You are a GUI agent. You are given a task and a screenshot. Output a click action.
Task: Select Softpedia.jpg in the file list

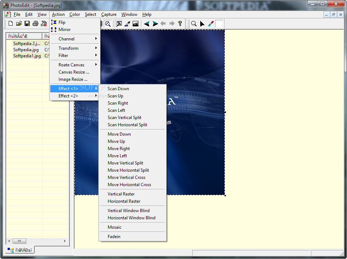point(26,50)
